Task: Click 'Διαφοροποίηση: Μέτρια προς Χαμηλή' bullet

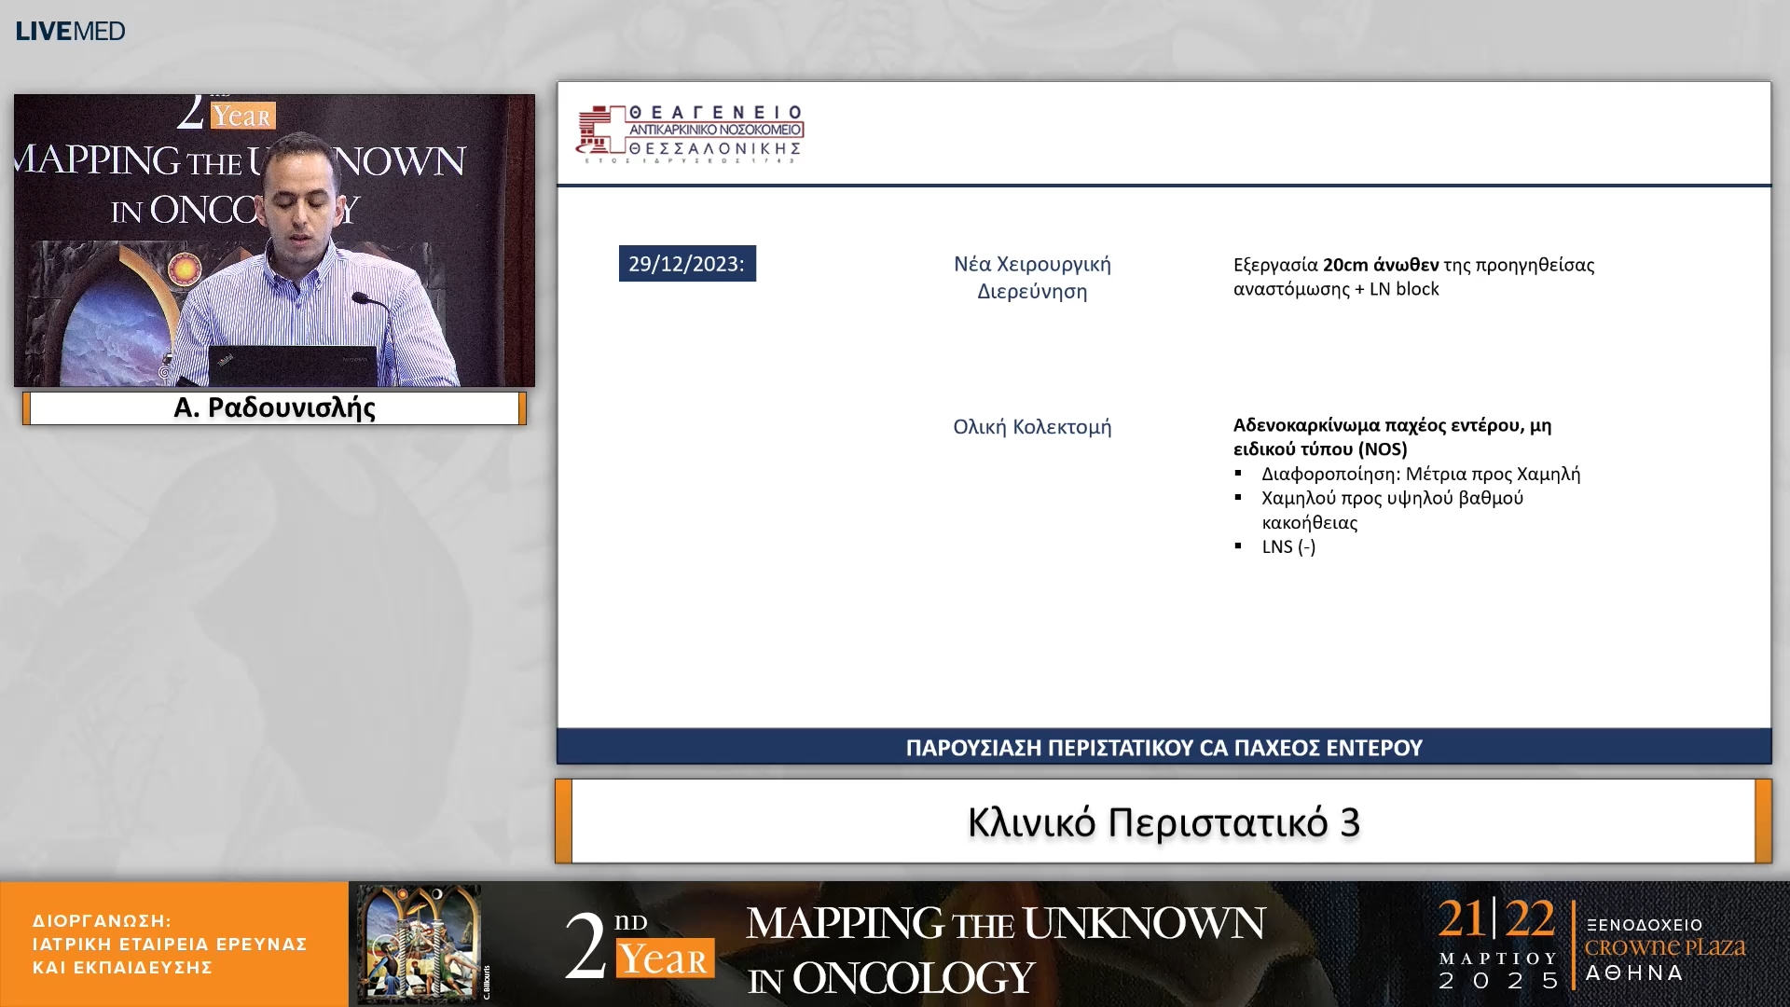Action: pyautogui.click(x=1420, y=474)
